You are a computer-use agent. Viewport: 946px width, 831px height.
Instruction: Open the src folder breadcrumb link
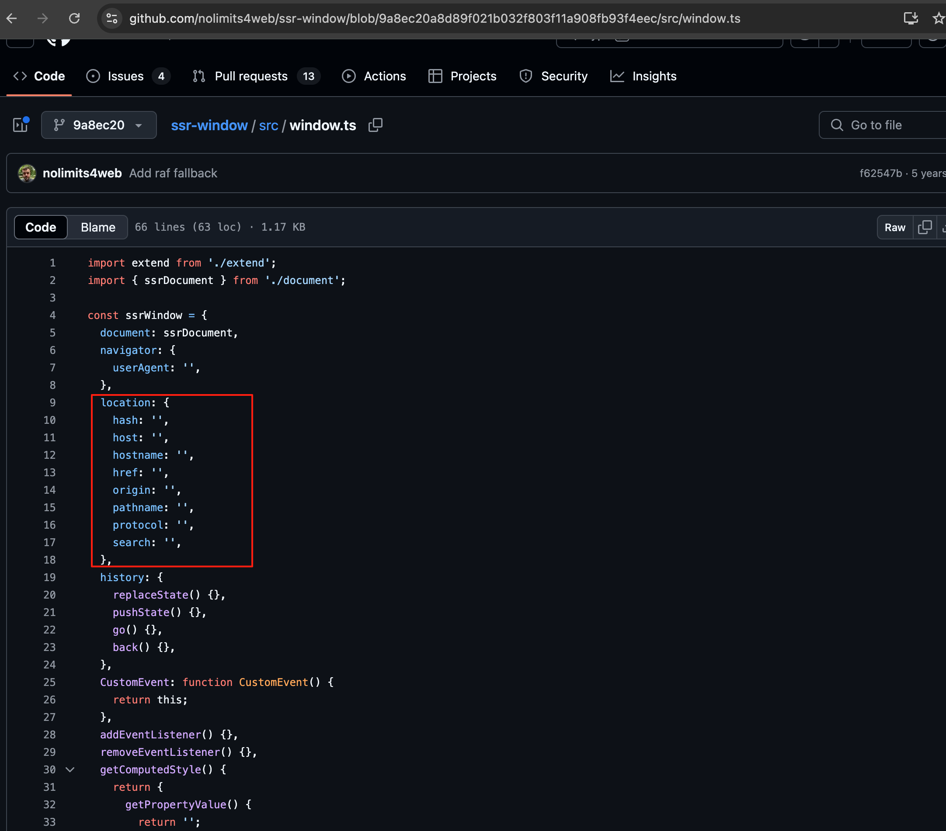pos(268,125)
